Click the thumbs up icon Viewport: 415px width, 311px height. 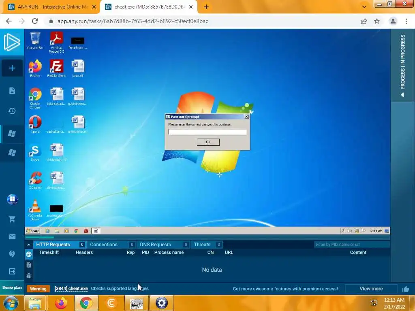[405, 289]
